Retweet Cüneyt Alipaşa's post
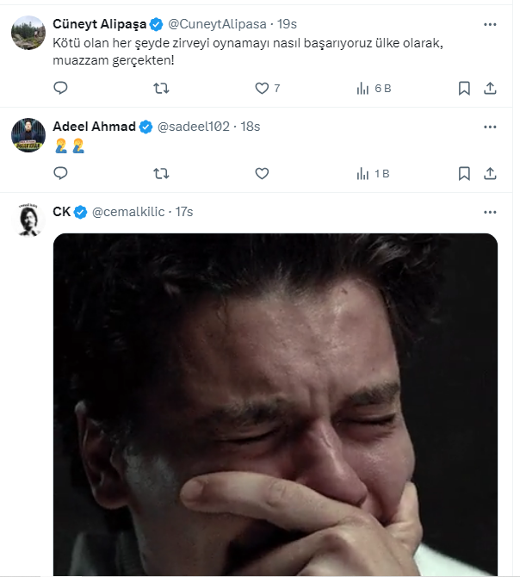The height and width of the screenshot is (577, 520). tap(161, 88)
